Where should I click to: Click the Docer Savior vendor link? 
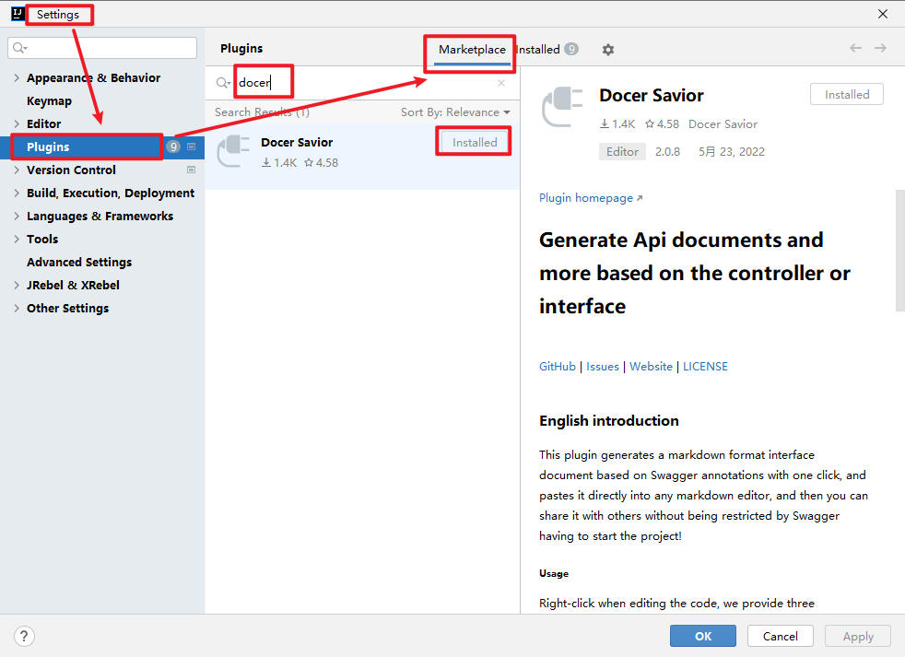723,124
